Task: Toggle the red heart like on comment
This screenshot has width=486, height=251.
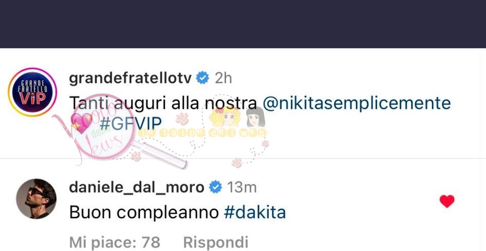Action: coord(447,202)
